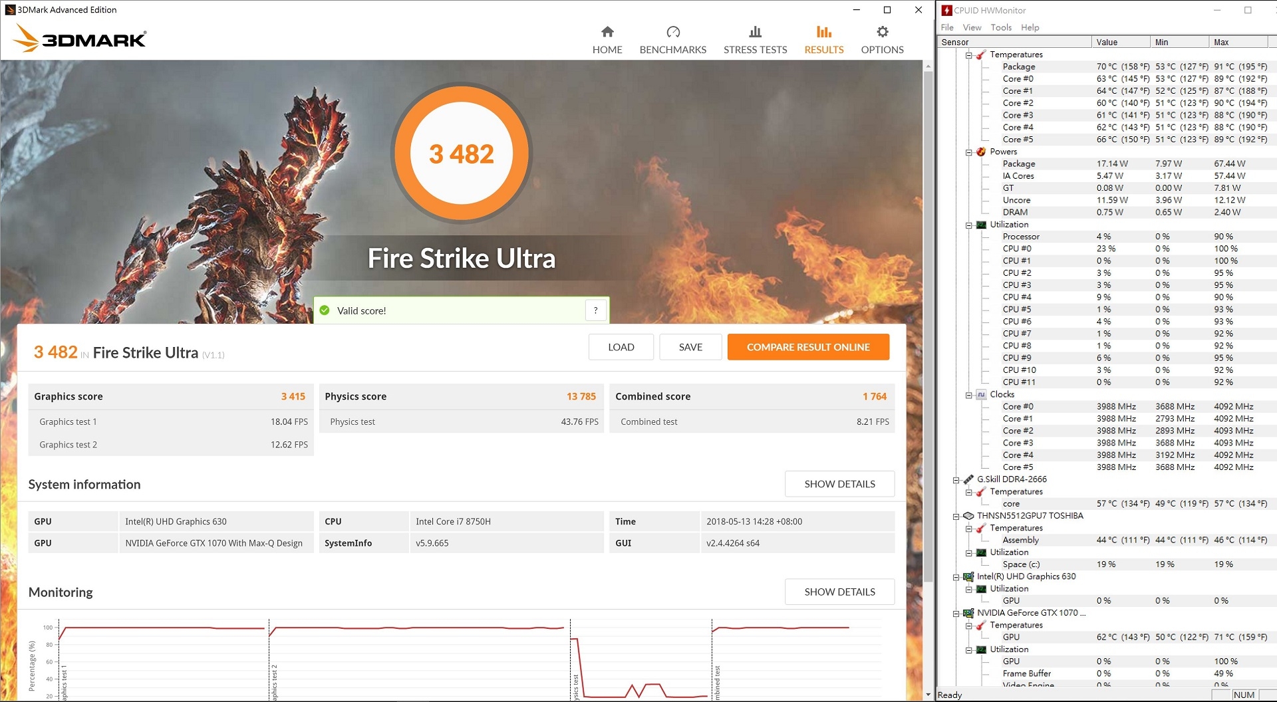Viewport: 1277px width, 702px height.
Task: Click the NVIDIA Temperatures thermometer icon
Action: [x=981, y=625]
